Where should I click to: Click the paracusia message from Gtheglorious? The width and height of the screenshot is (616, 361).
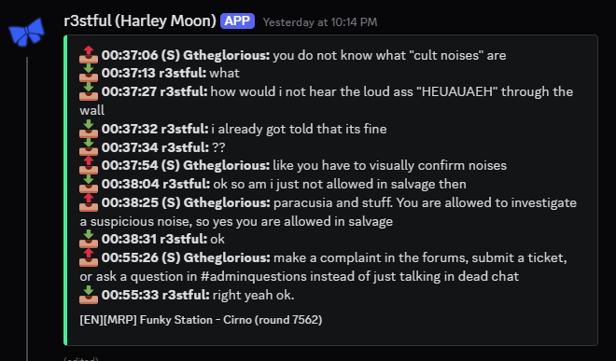pyautogui.click(x=328, y=212)
